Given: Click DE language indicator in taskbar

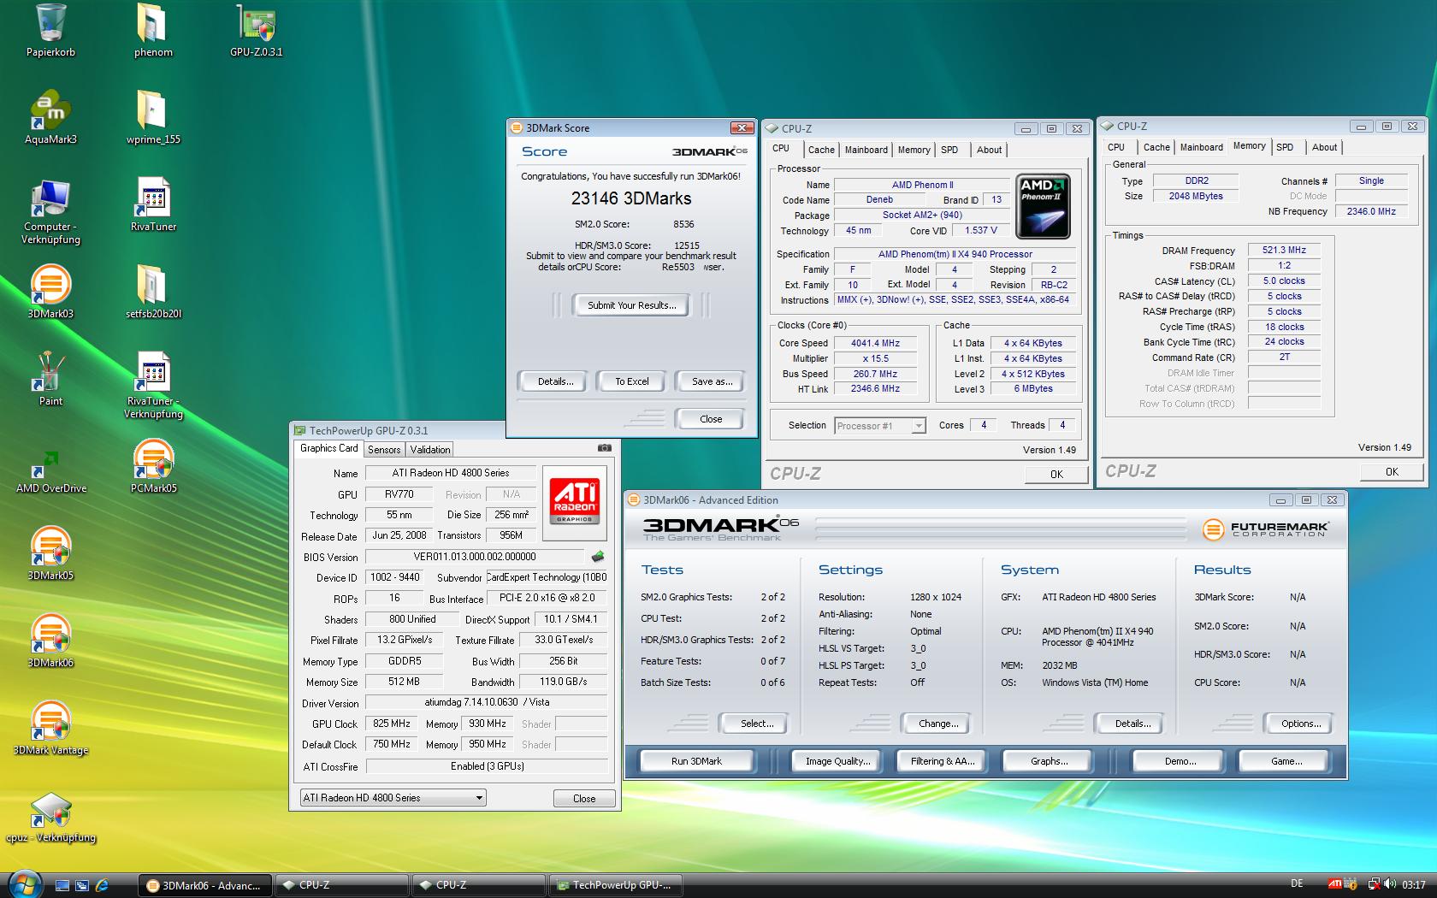Looking at the screenshot, I should pyautogui.click(x=1296, y=883).
